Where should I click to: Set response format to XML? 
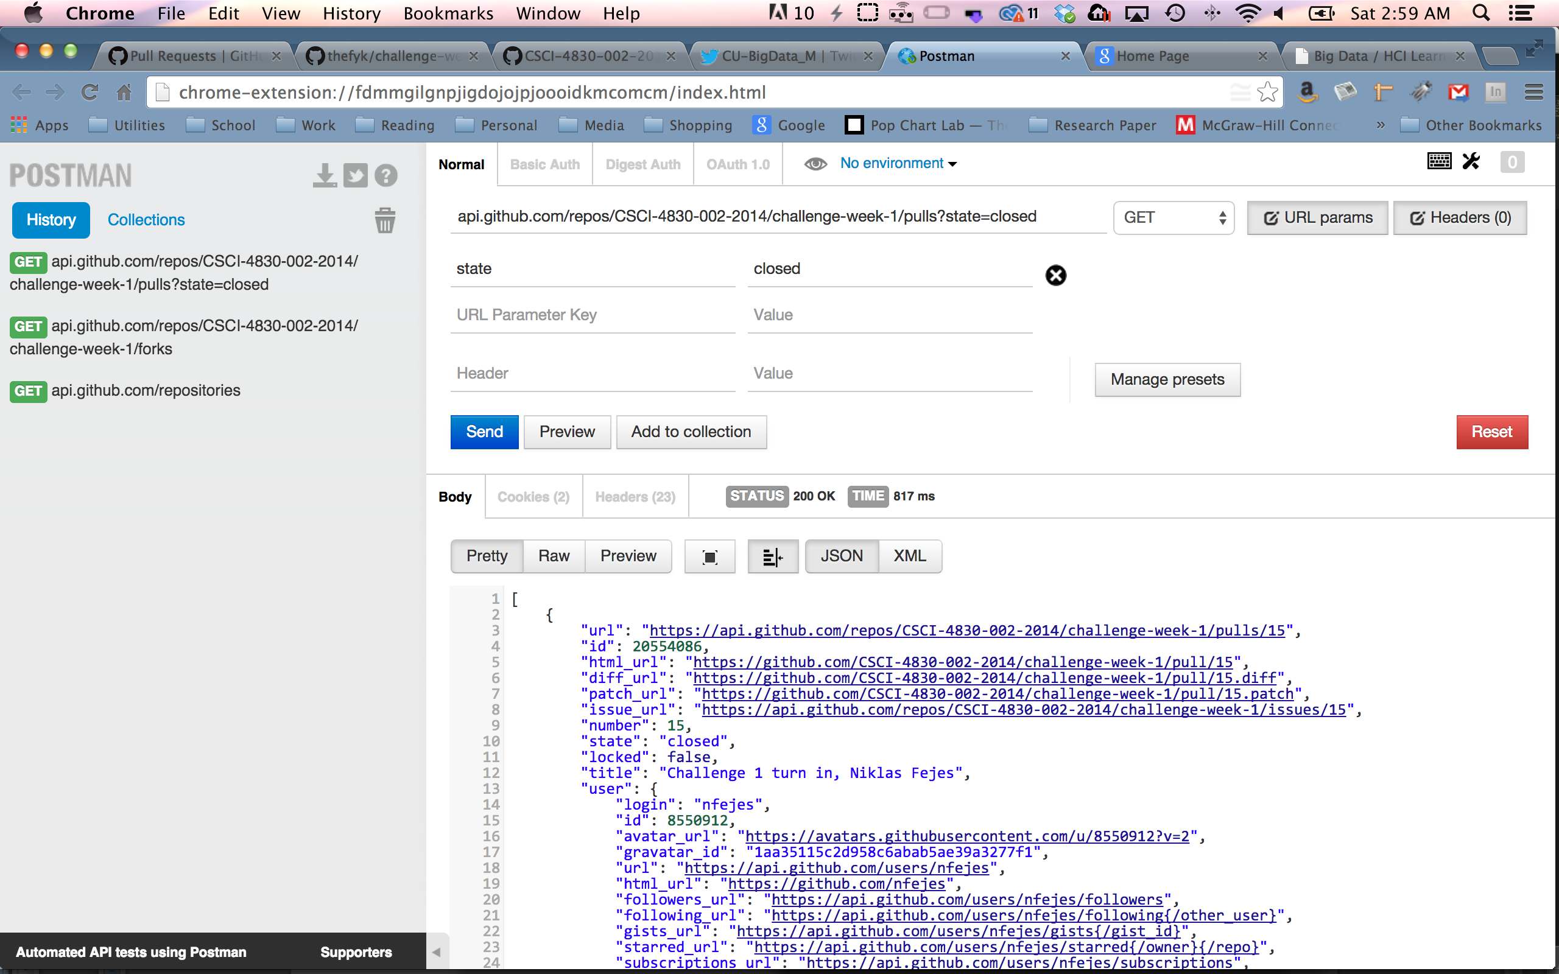coord(910,556)
